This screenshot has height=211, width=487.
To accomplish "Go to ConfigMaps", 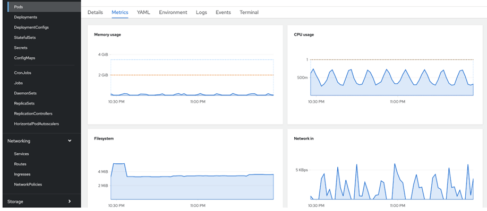I will [24, 58].
